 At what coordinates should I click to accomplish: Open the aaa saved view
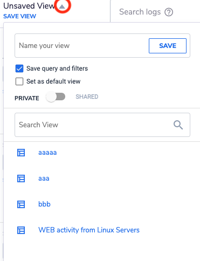tap(44, 178)
